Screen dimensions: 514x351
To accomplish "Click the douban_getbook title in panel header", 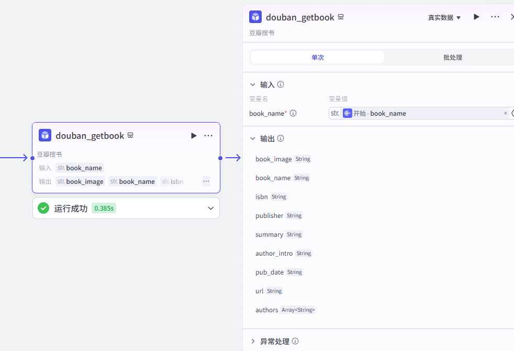I will (300, 17).
